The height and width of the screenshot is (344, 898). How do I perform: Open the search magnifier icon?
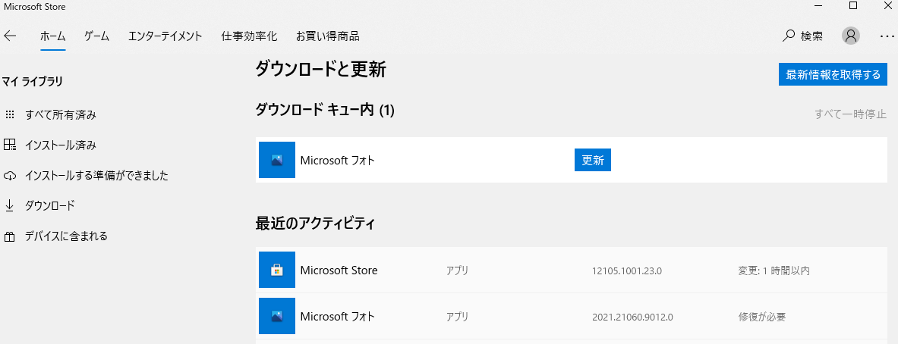coord(789,36)
